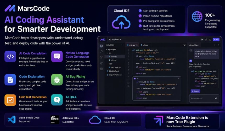Click the AI Code Completion icon
Screen dimensions: 225x131
click(10, 56)
